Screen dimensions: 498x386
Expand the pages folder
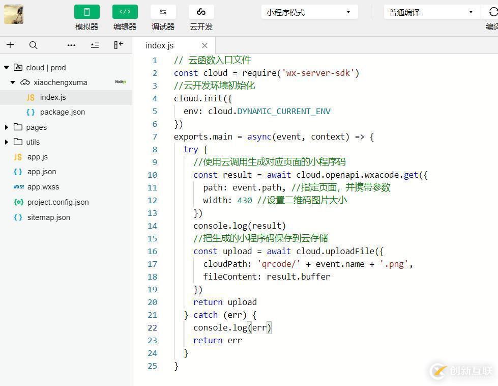pyautogui.click(x=7, y=127)
